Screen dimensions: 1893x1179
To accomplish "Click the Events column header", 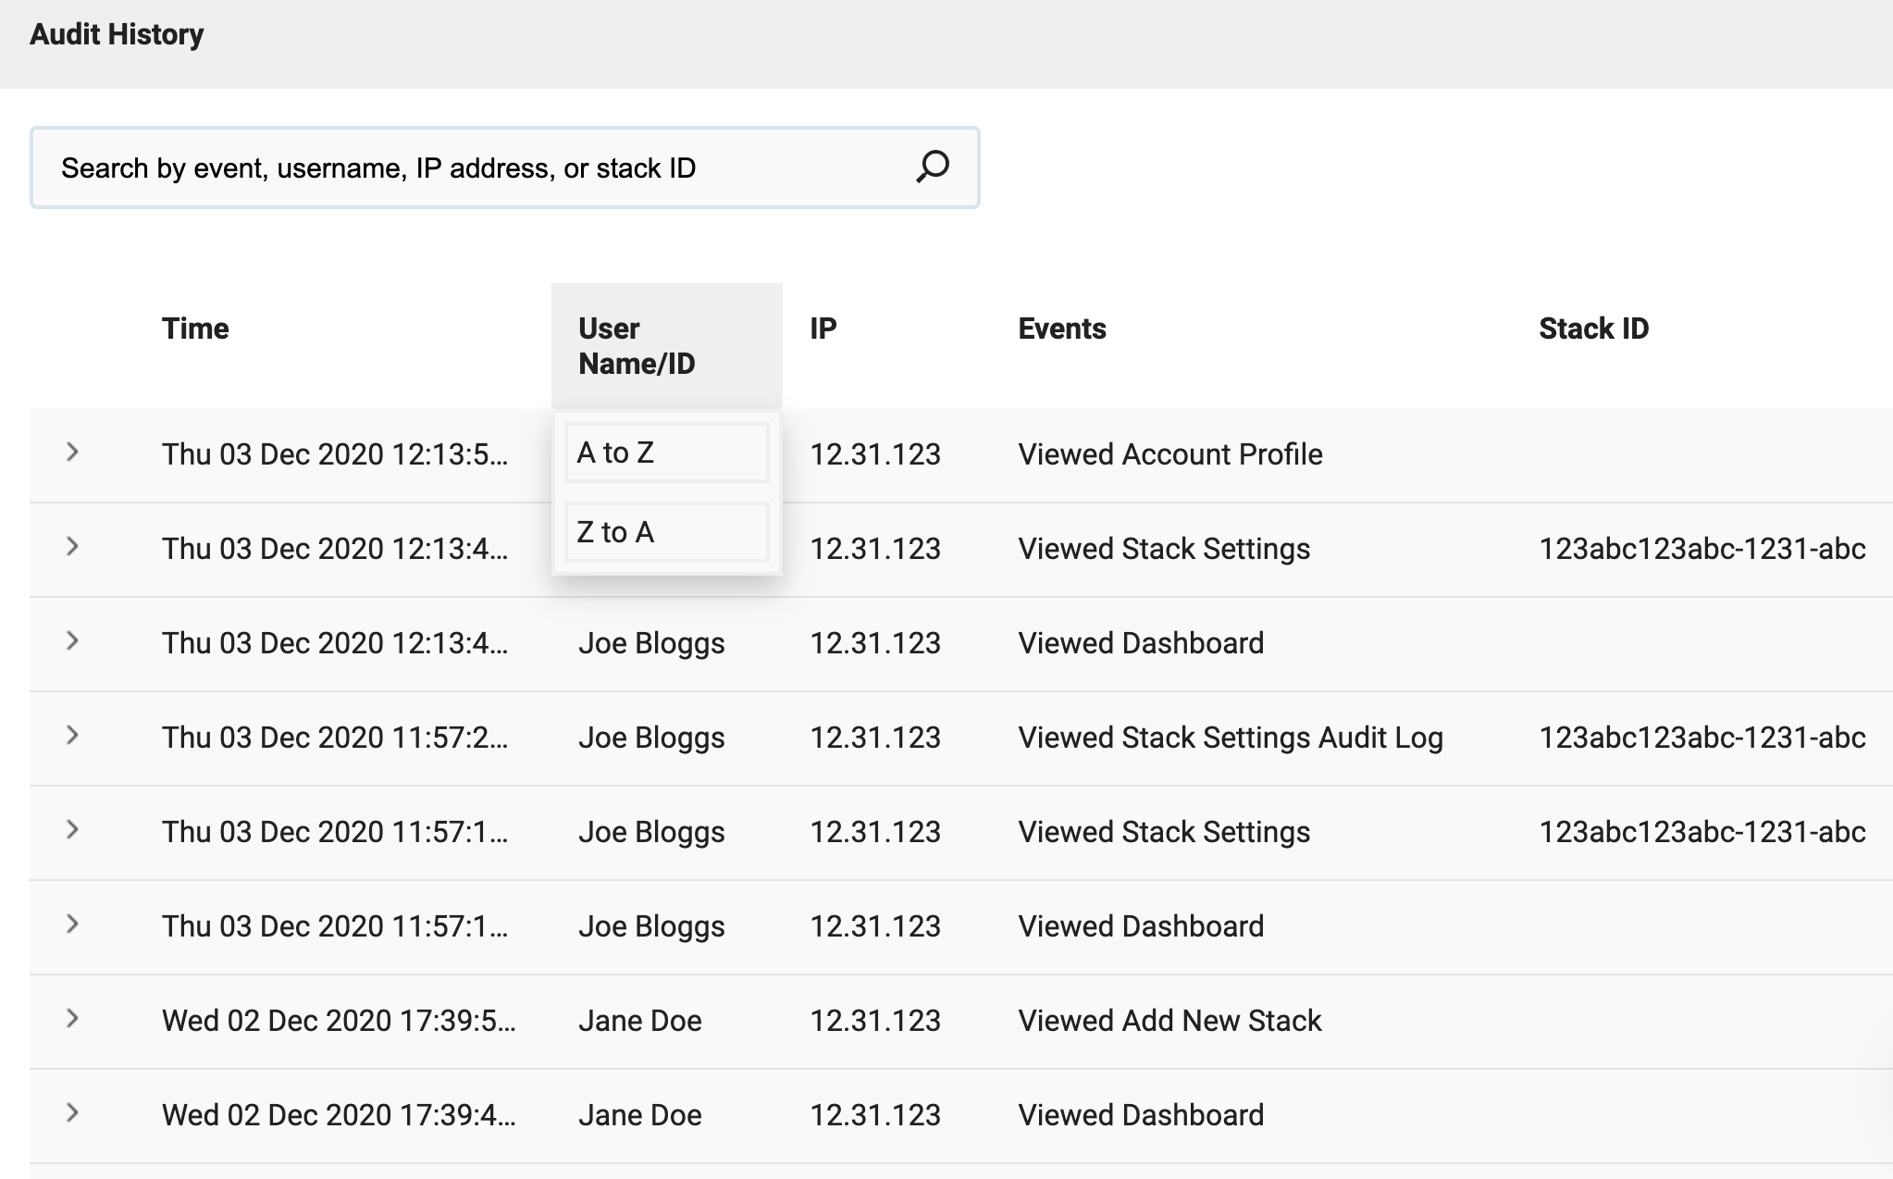I will [x=1061, y=329].
